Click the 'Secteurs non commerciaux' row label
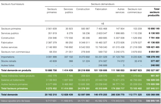 (15, 52)
